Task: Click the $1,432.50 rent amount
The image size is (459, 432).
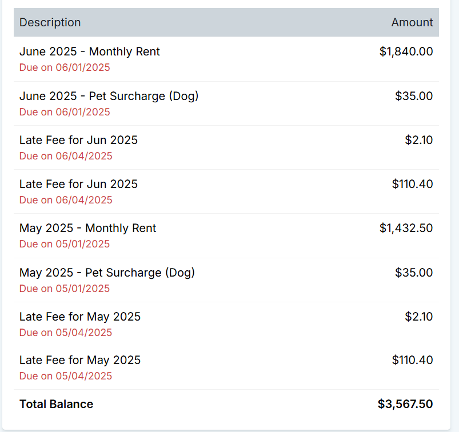Action: [x=406, y=228]
